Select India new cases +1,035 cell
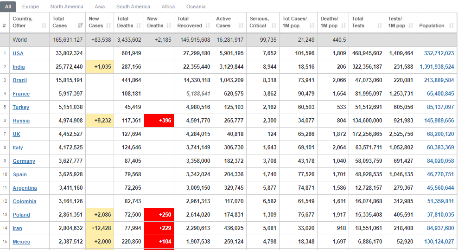This screenshot has height=250, width=458. tap(100, 67)
